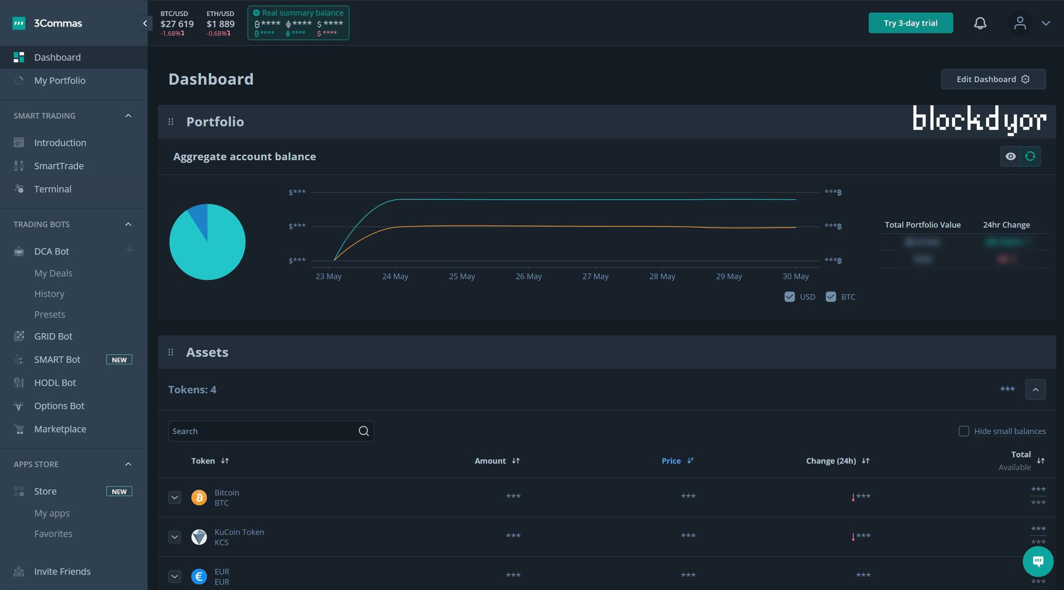Open My Portfolio in the sidebar
The image size is (1064, 590).
pyautogui.click(x=74, y=80)
